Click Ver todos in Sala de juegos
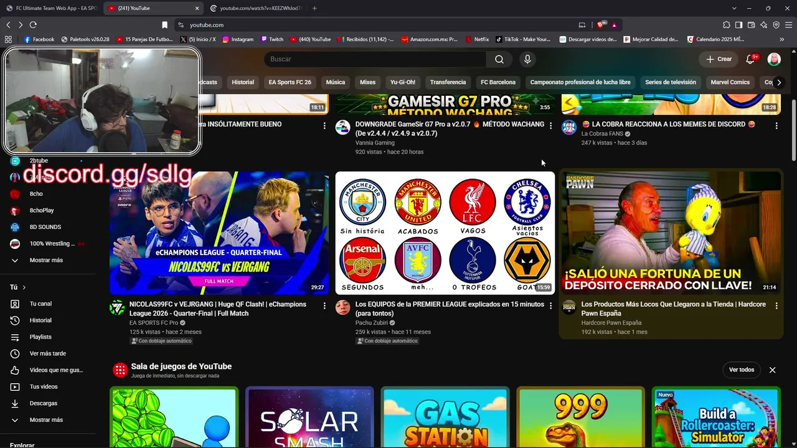Screen dimensions: 797x448 [x=742, y=370]
